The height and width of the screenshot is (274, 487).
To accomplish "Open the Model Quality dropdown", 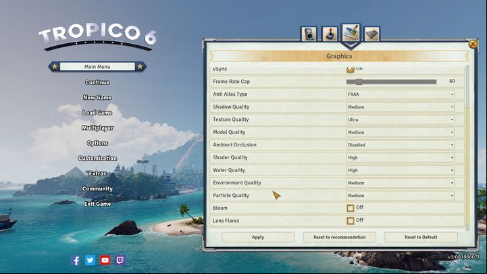I will click(400, 132).
